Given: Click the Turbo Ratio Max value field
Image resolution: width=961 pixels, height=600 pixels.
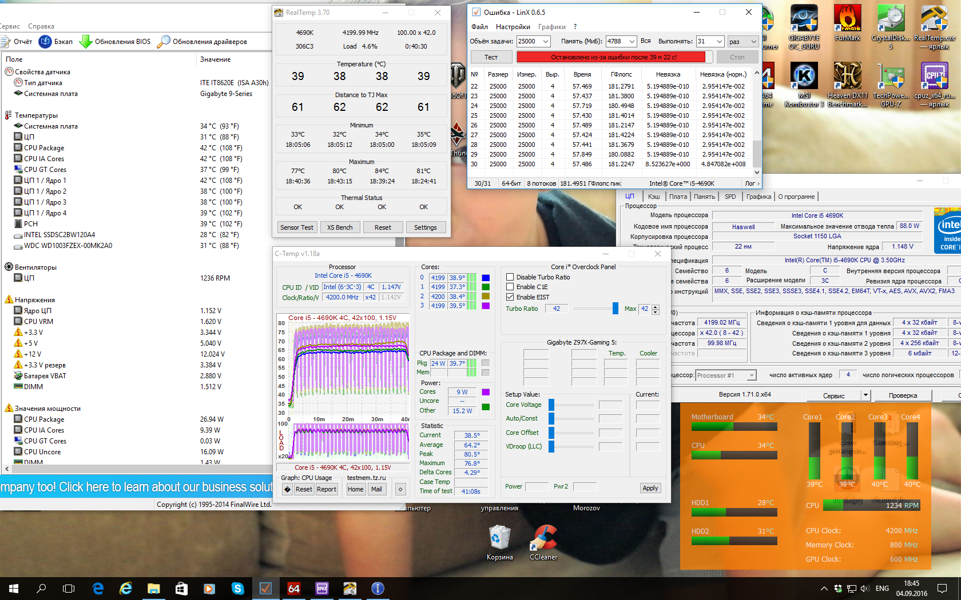Looking at the screenshot, I should (x=645, y=309).
